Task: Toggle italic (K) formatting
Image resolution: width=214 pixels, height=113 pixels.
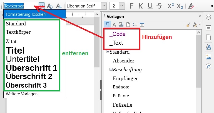Action: click(141, 6)
